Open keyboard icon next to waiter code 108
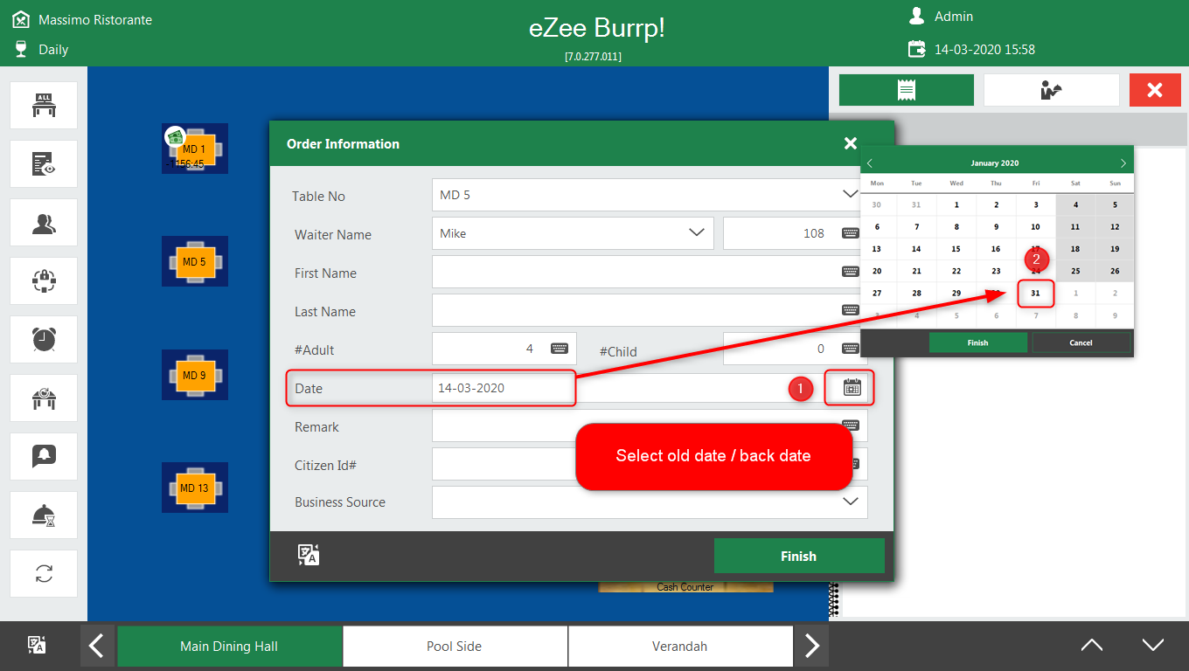 850,233
